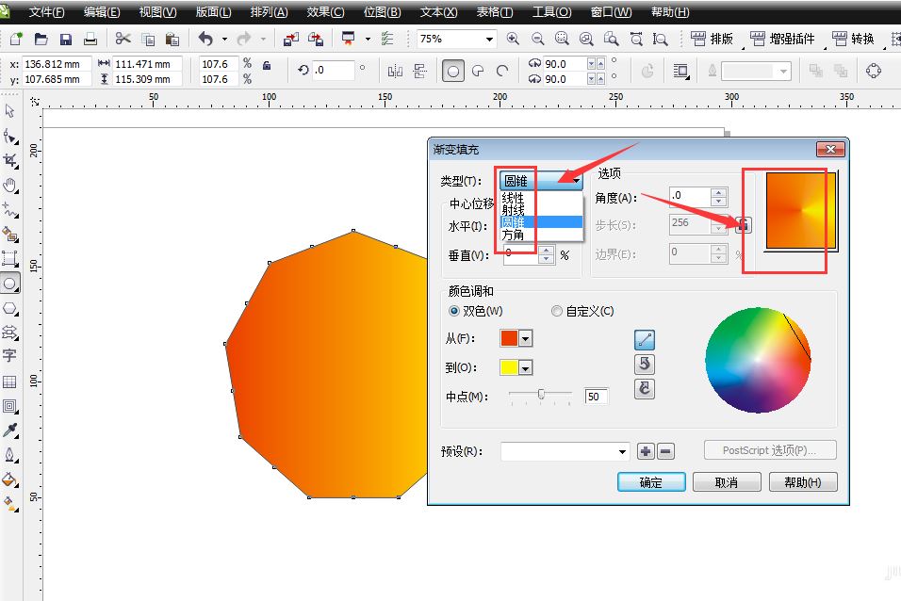The image size is (901, 601).
Task: Select the Shape tool from the left toolbar
Action: tap(11, 135)
